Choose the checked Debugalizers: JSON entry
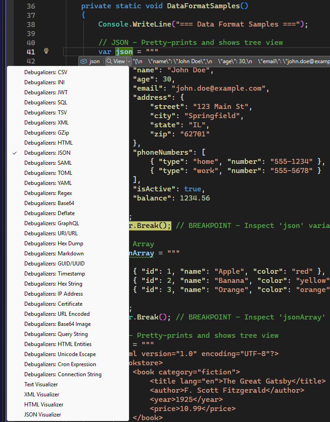 [x=68, y=153]
